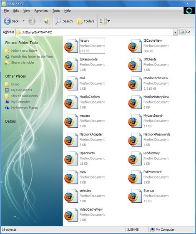Screen dimensions: 196x234
Task: Select the PstPassword file icon
Action: pyautogui.click(x=135, y=177)
